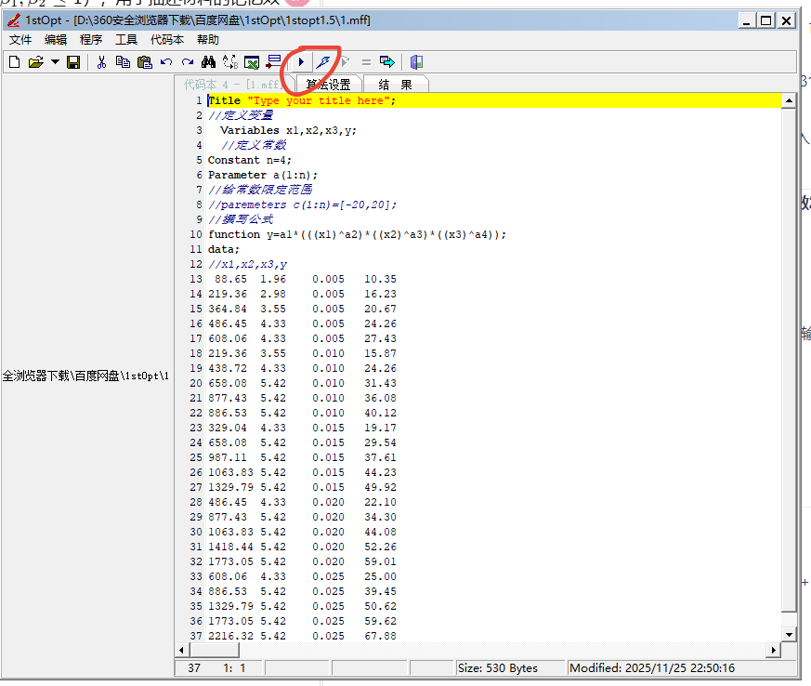Click the '//x1,x2,x3,y' comment line
This screenshot has height=686, width=811.
(248, 264)
